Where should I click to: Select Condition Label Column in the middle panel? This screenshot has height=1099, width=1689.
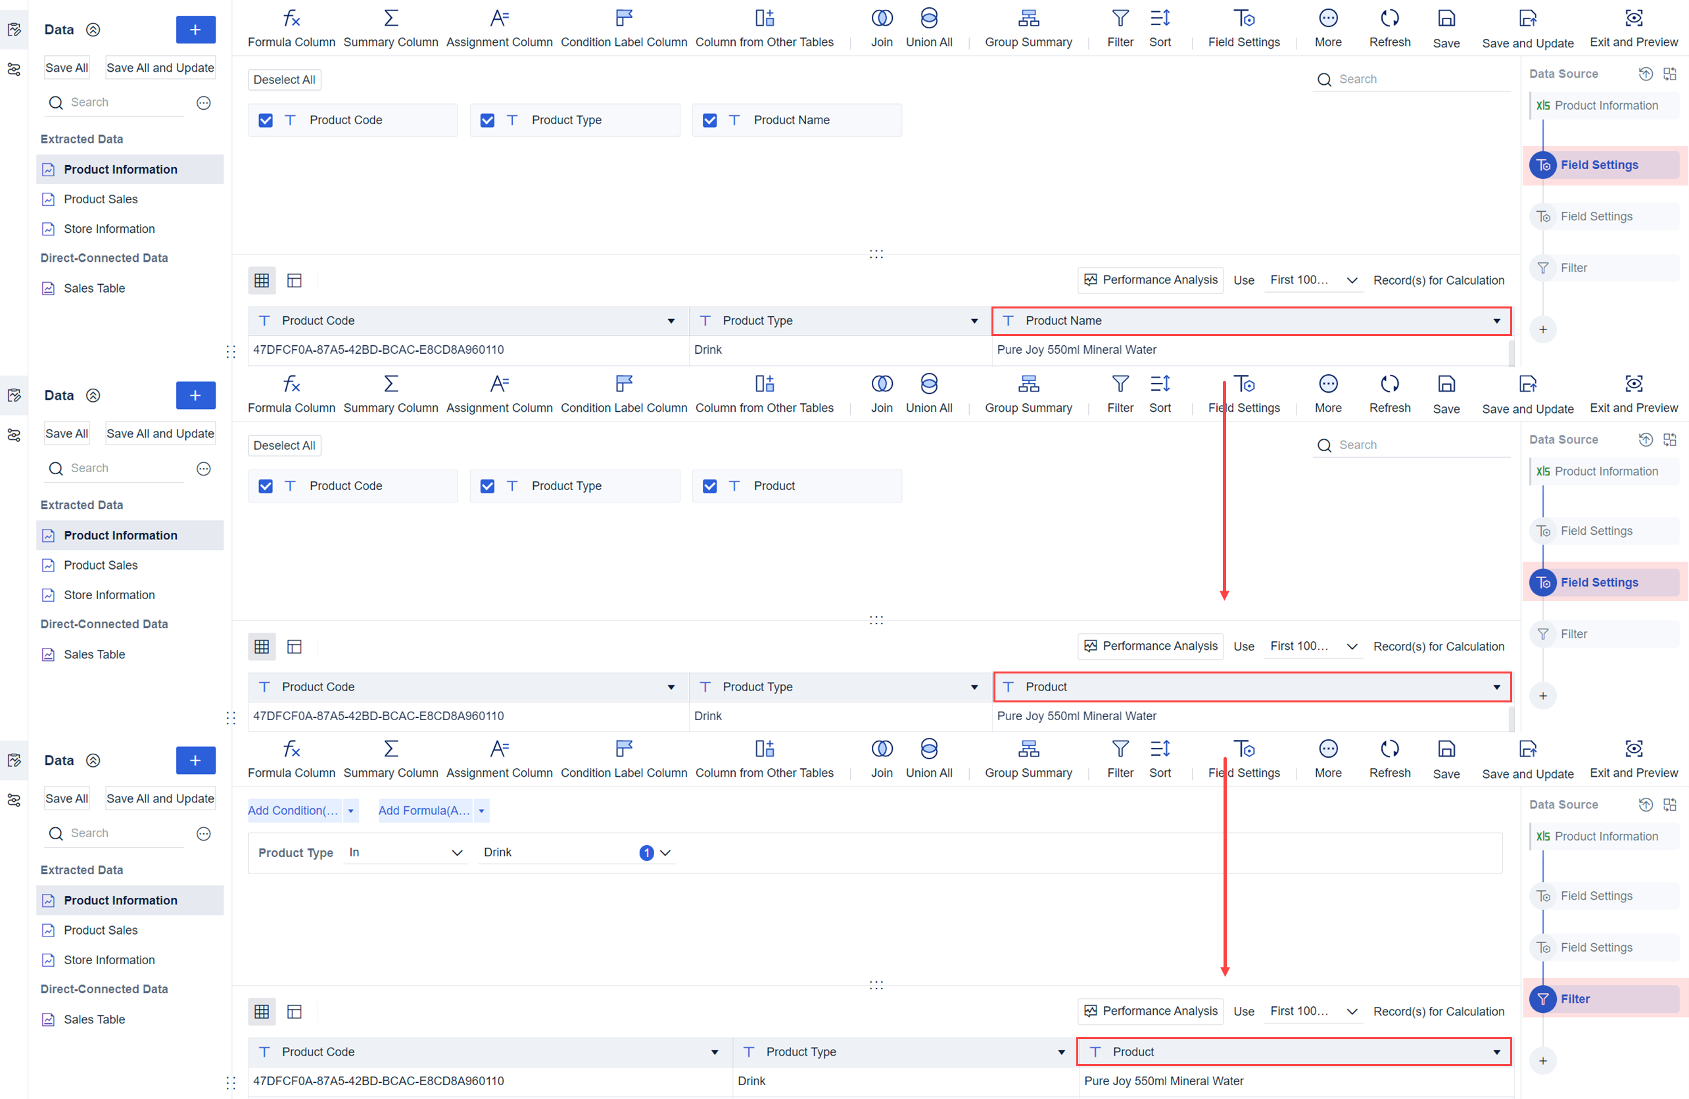coord(623,394)
